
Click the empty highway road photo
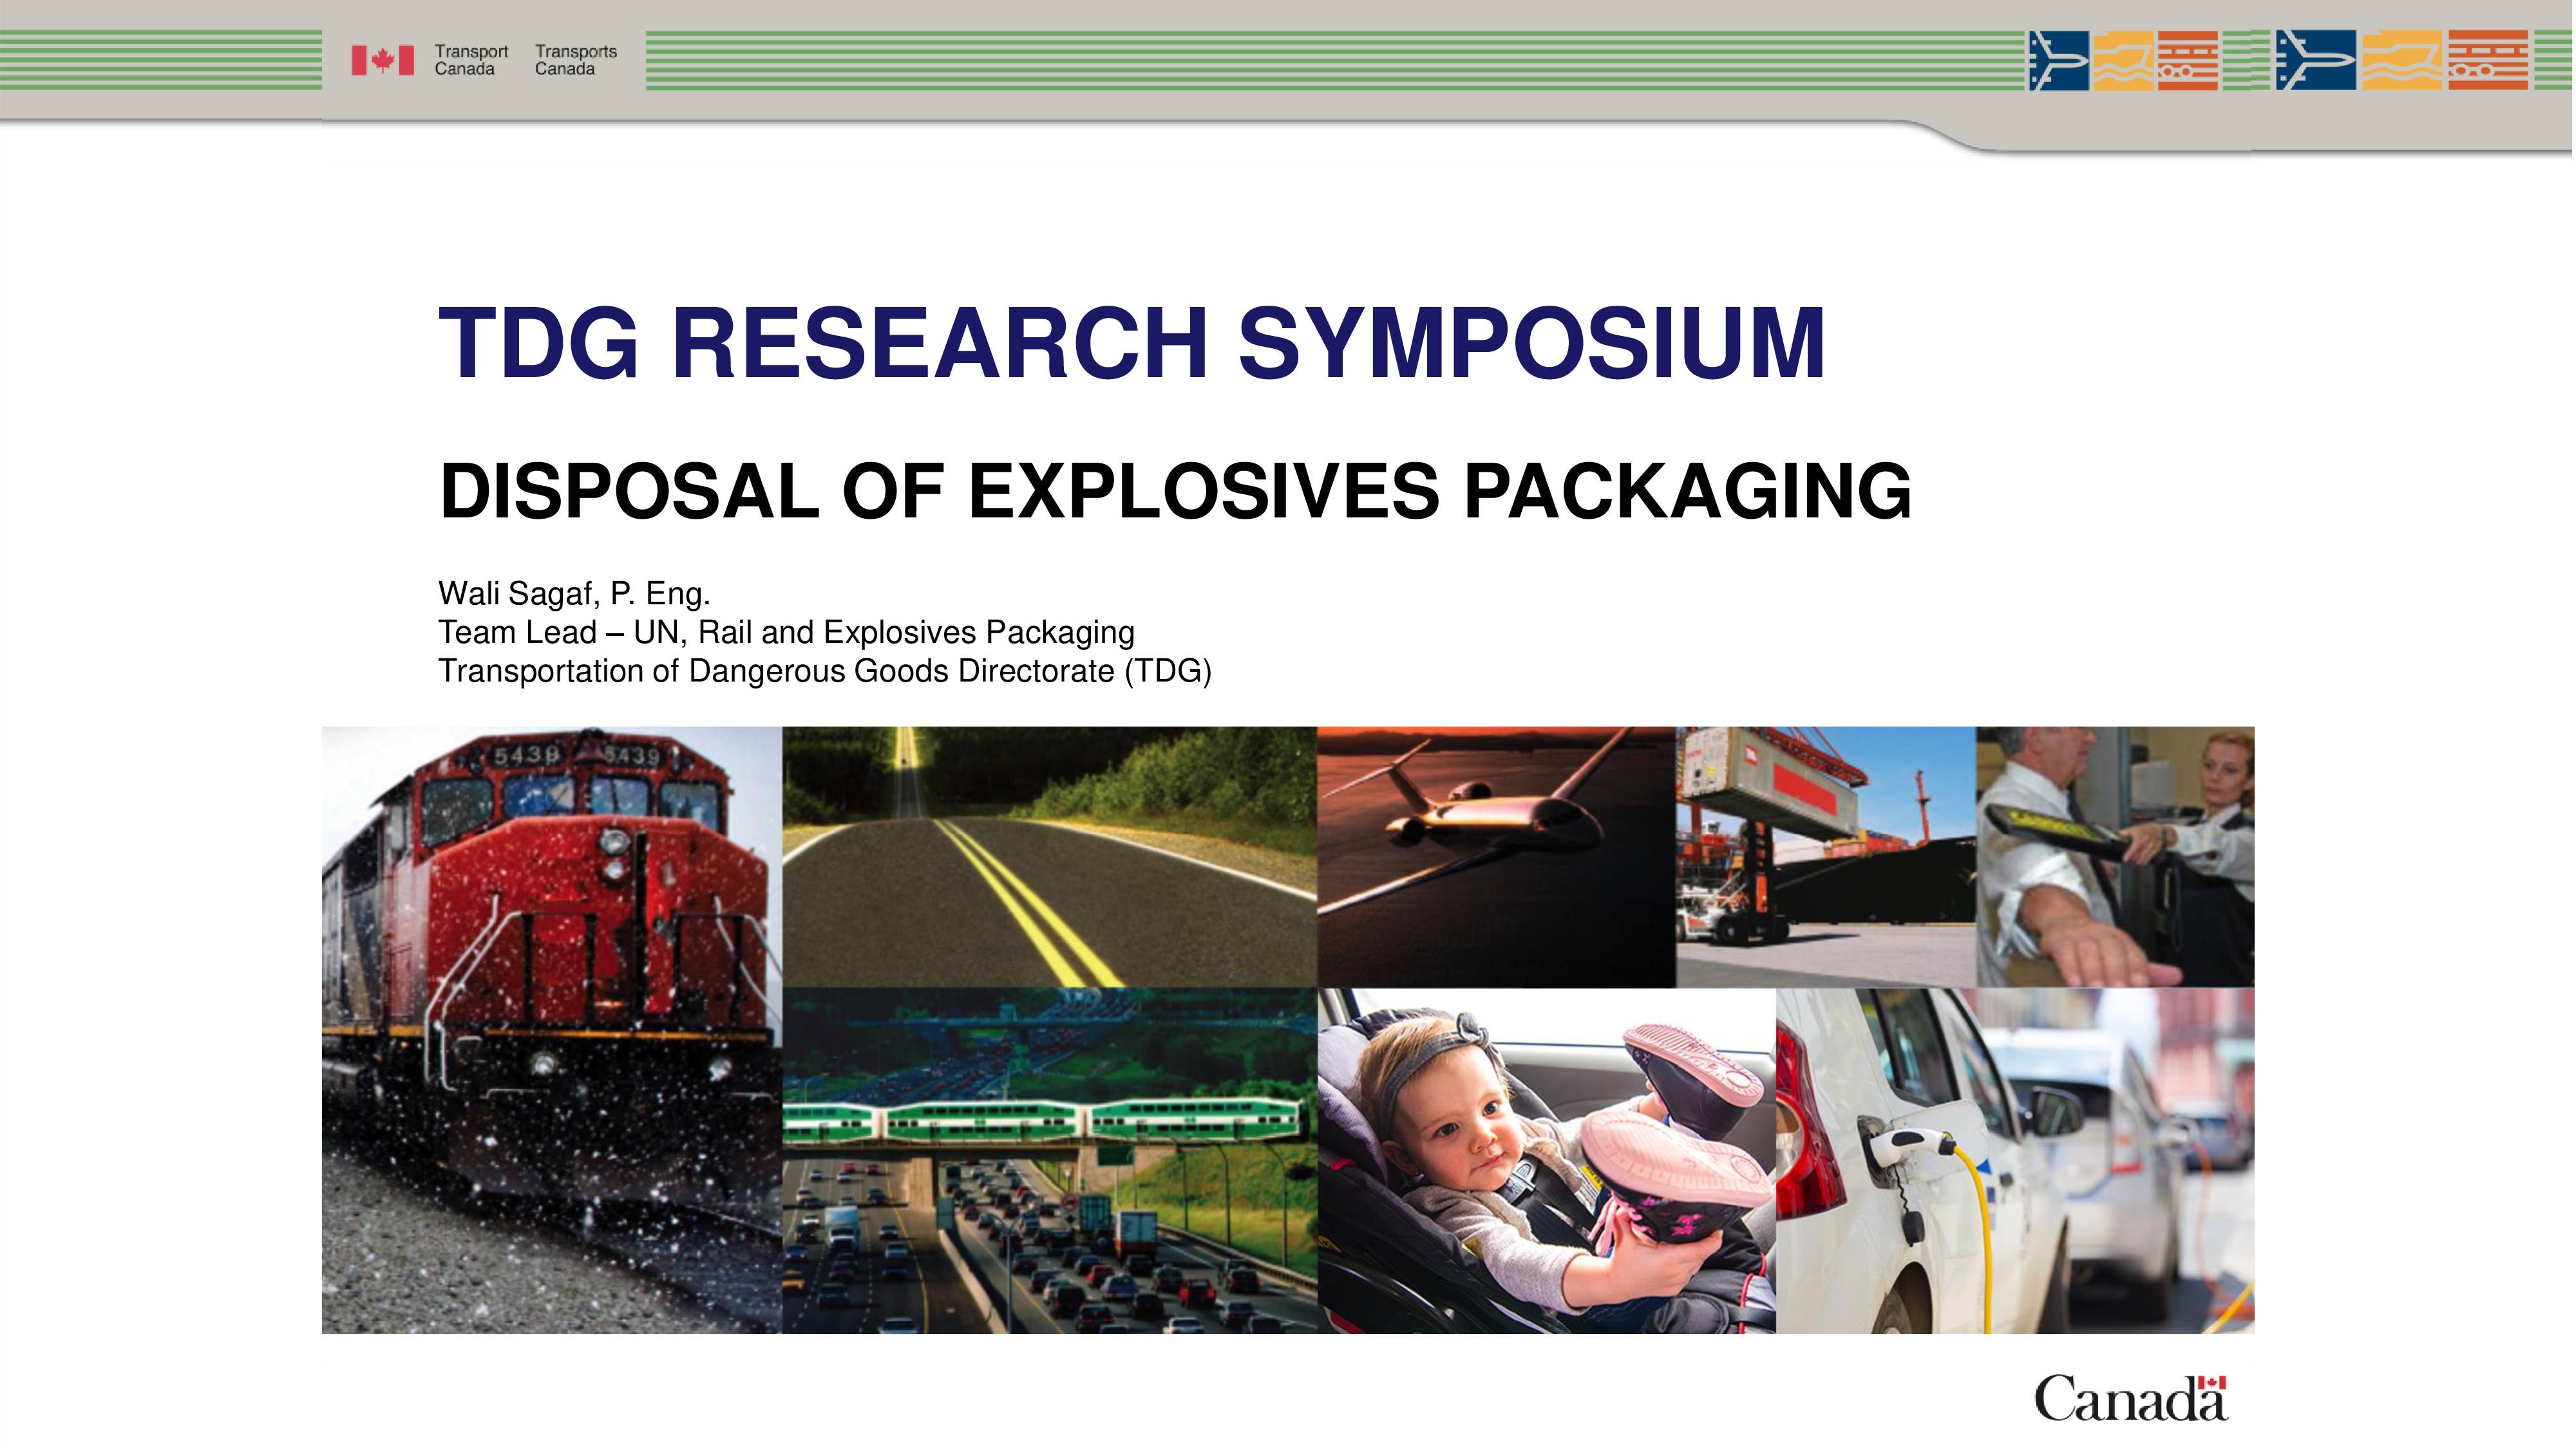coord(1049,857)
